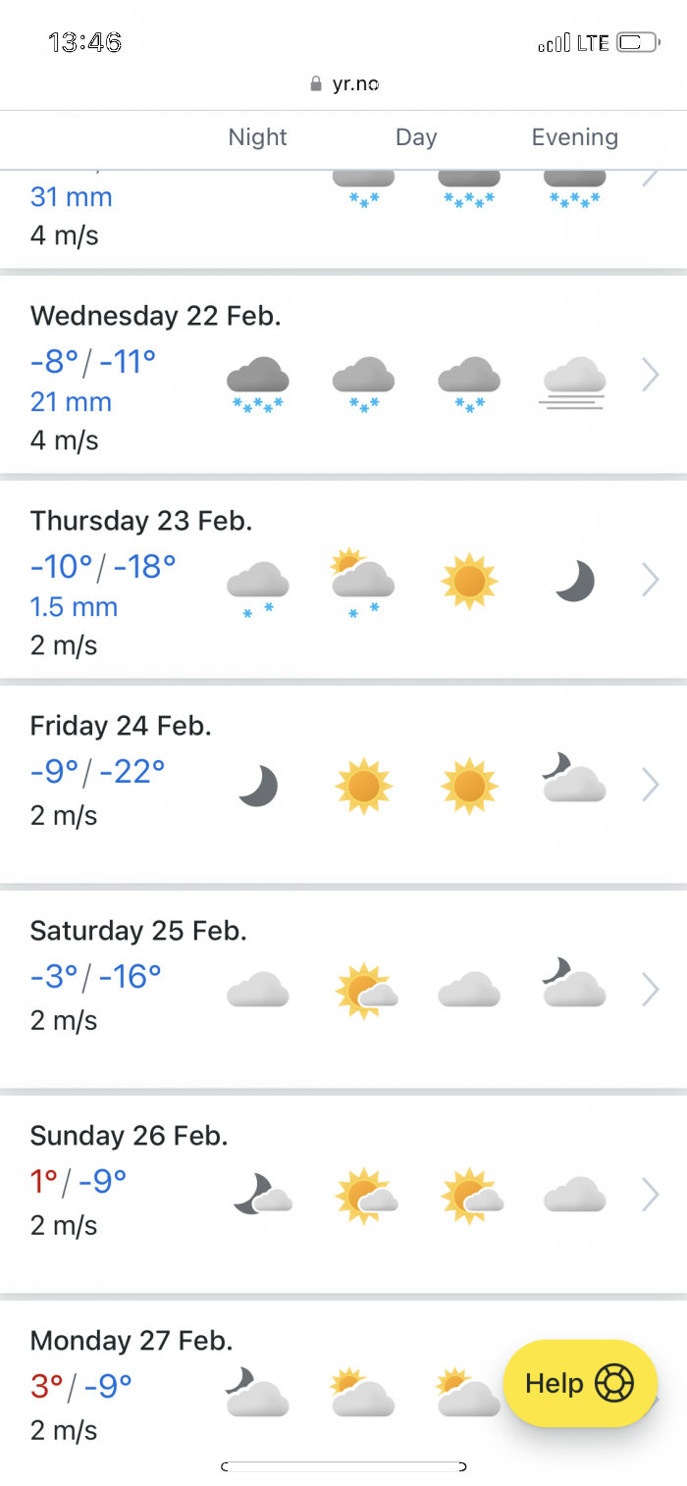This screenshot has height=1486, width=687.
Task: Select the Night column header
Action: (x=257, y=137)
